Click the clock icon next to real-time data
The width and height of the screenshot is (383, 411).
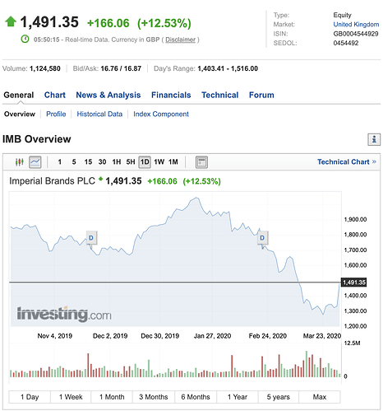click(x=25, y=39)
